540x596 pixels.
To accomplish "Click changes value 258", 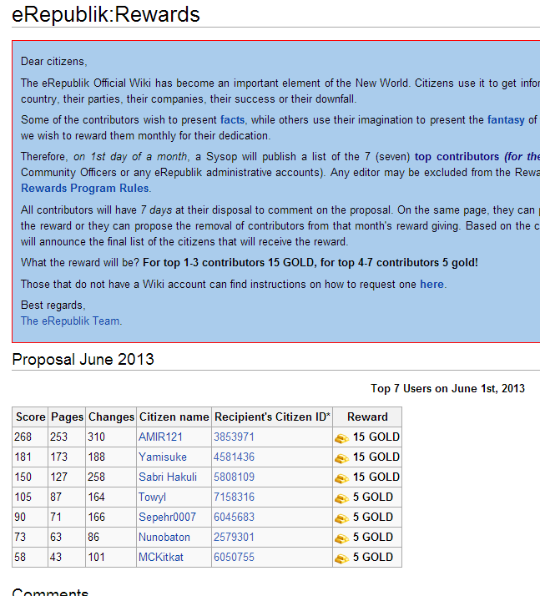I will point(96,477).
